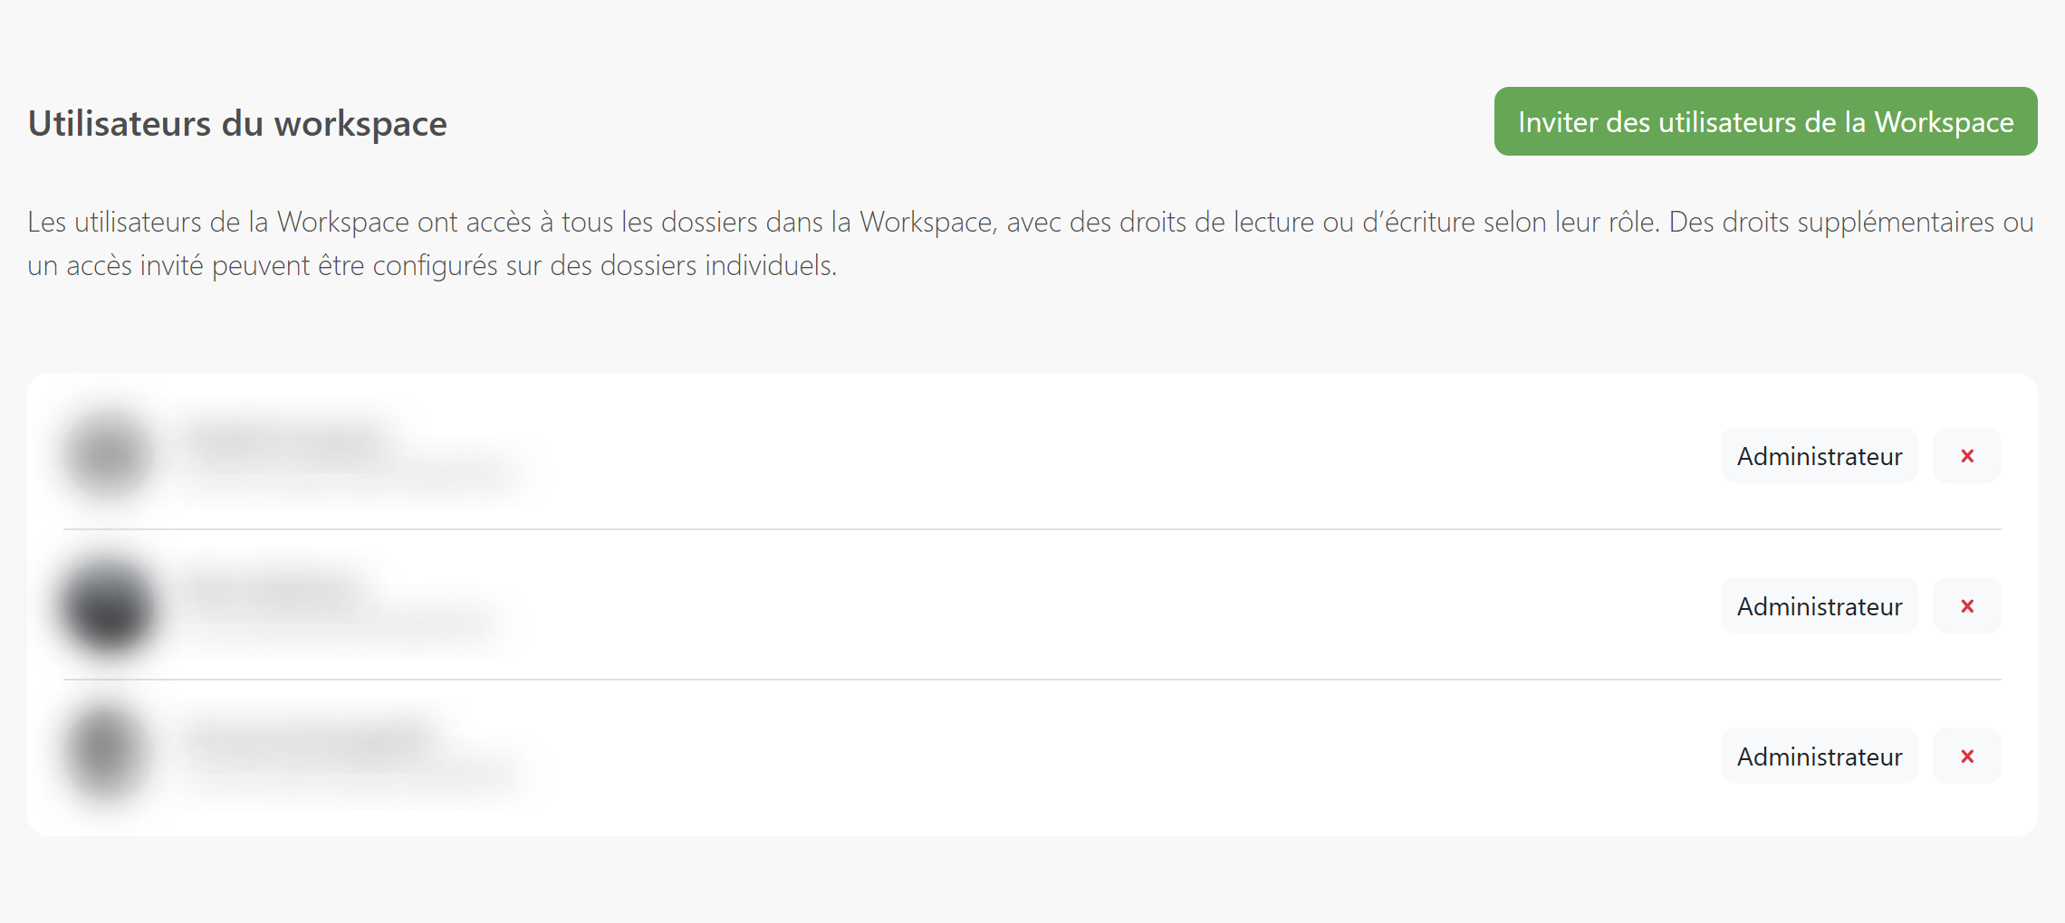
Task: Click the middle user's blurred email line
Action: point(341,623)
